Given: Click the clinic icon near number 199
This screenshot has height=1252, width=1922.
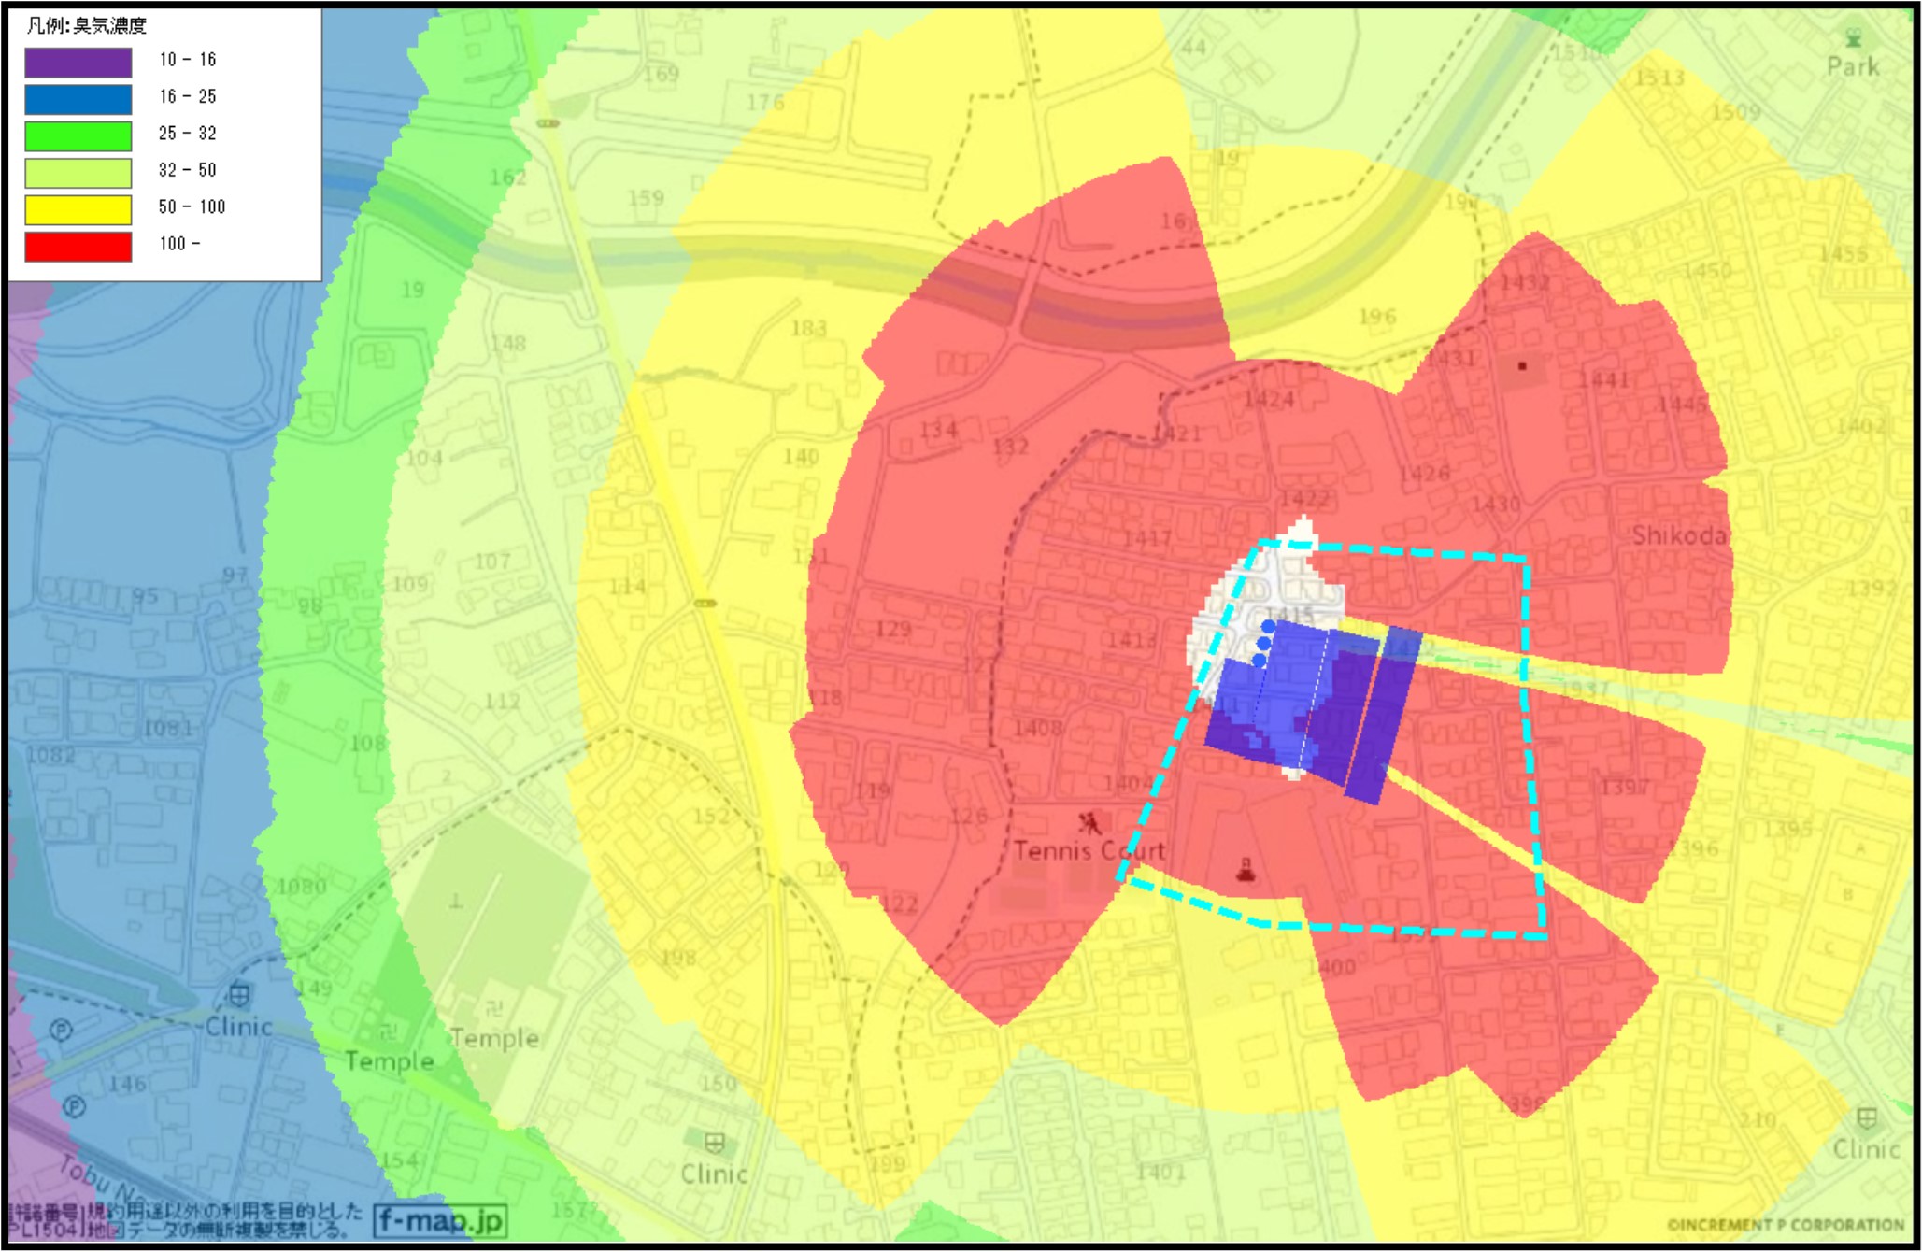Looking at the screenshot, I should [715, 1143].
